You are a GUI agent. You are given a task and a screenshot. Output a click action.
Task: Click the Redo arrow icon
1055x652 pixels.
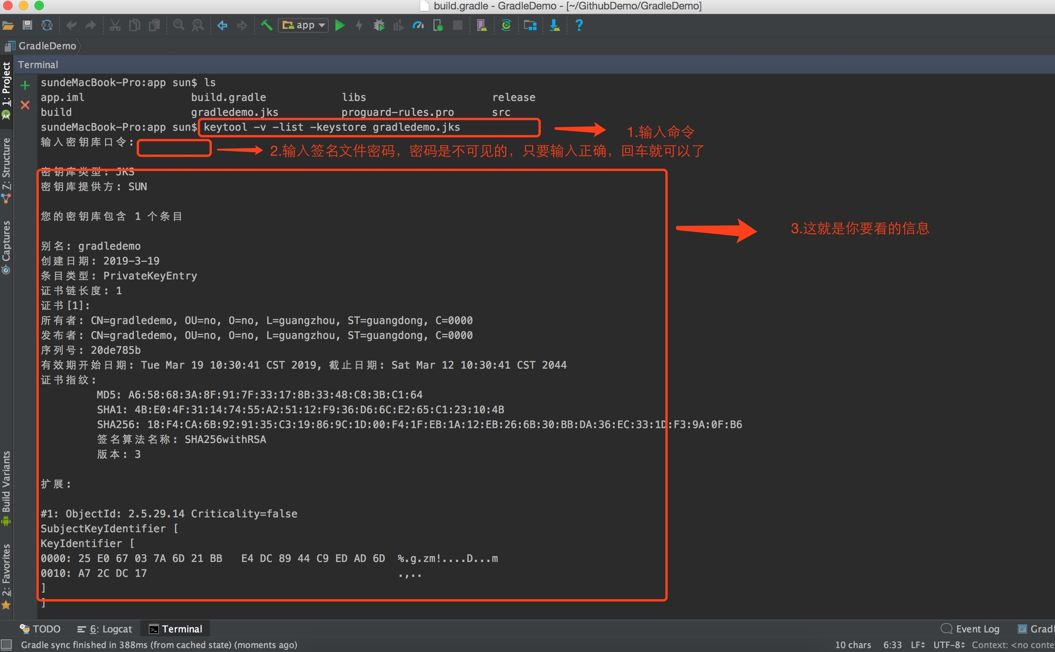coord(90,25)
